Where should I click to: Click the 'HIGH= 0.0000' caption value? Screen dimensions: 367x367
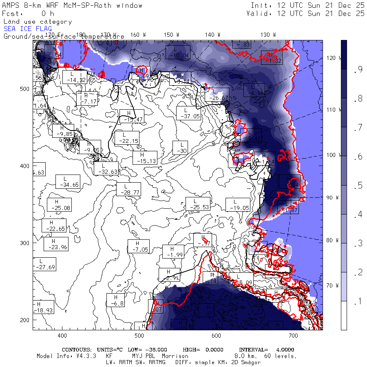coord(203,349)
